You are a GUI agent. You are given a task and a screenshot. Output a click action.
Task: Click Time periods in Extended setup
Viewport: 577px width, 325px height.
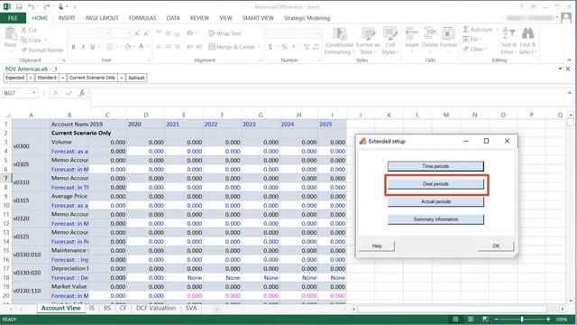click(x=435, y=166)
